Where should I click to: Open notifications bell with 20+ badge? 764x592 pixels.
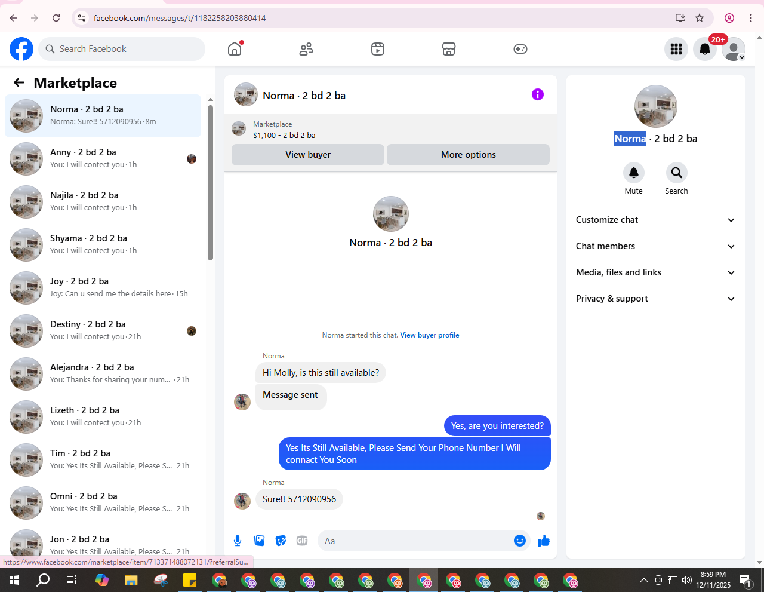click(705, 49)
